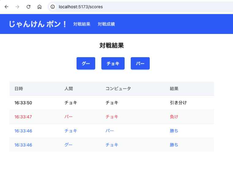Screen dimensions: 233x185
Task: Click the localhost:5173/scores address bar
Action: [122, 7]
